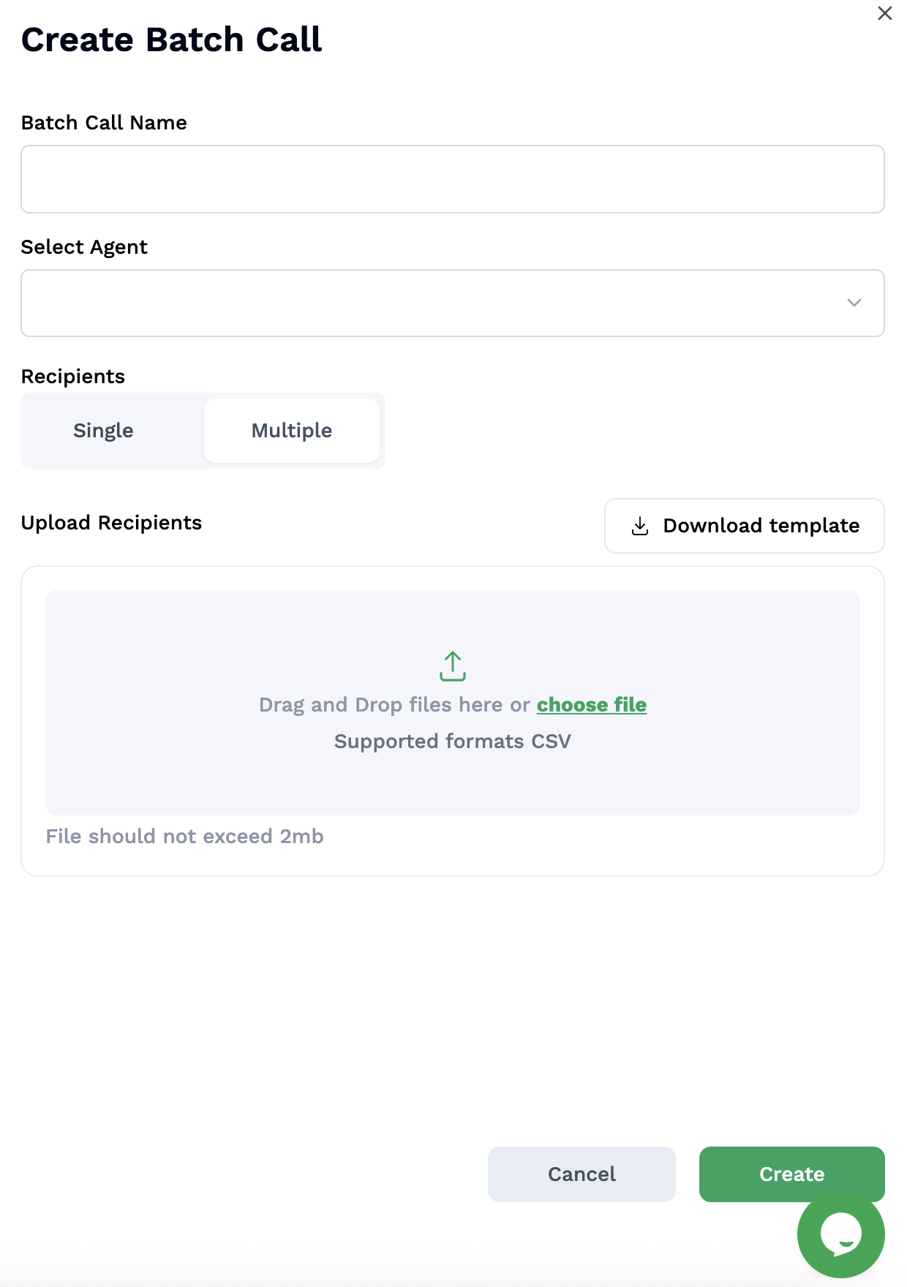Focus the Batch Call Name text field

pyautogui.click(x=453, y=179)
